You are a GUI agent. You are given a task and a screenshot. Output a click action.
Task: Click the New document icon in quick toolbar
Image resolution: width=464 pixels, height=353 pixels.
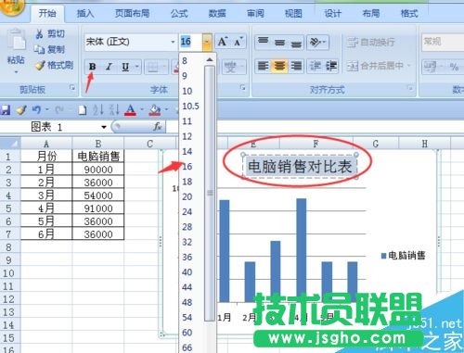click(83, 110)
